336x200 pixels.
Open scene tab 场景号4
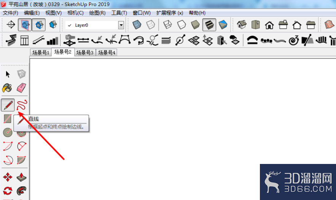[107, 53]
